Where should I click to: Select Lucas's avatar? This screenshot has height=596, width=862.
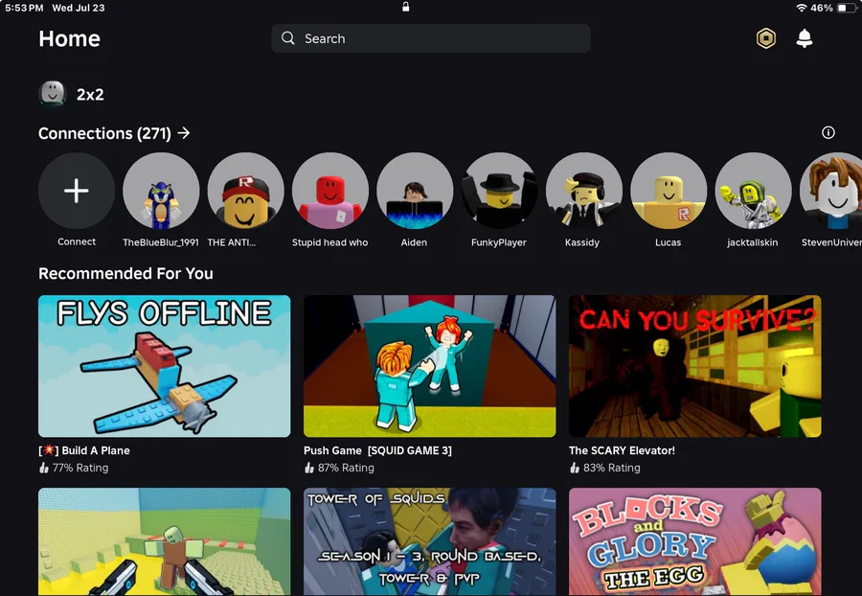click(669, 191)
